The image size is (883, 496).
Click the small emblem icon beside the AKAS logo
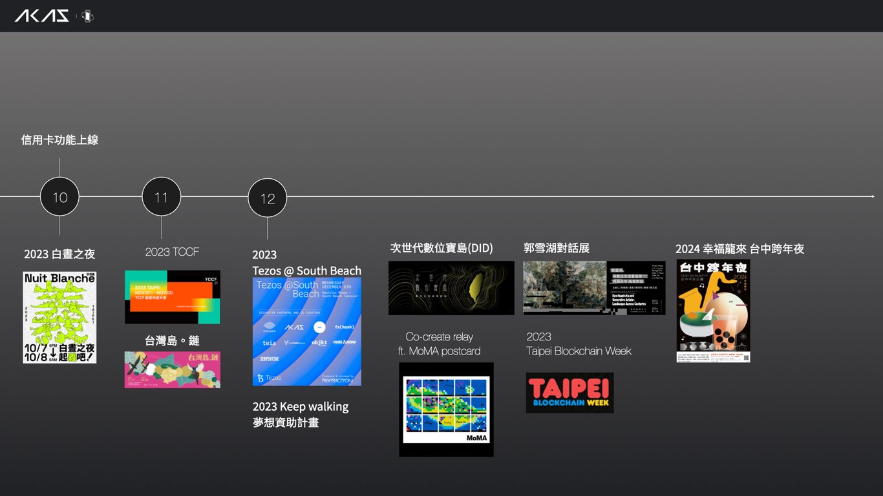pos(87,16)
